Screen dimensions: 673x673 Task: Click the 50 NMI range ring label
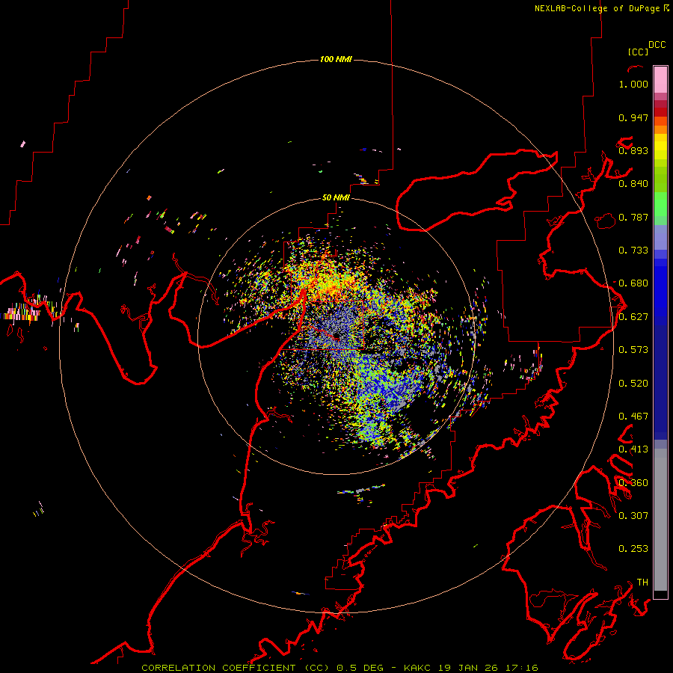336,197
